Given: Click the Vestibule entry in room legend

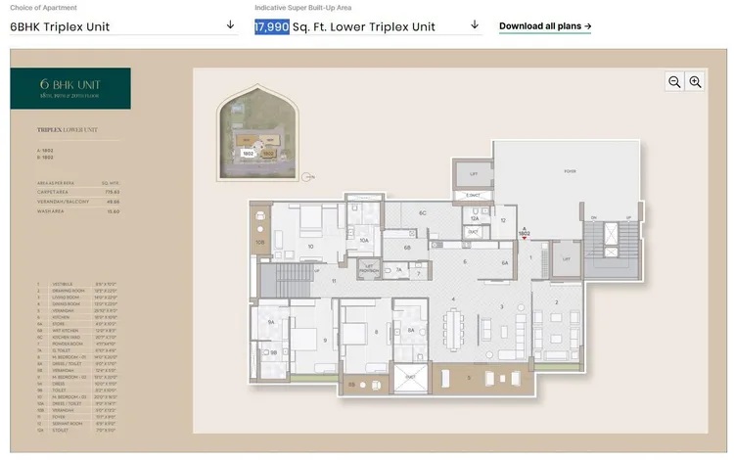Looking at the screenshot, I should click(x=59, y=284).
